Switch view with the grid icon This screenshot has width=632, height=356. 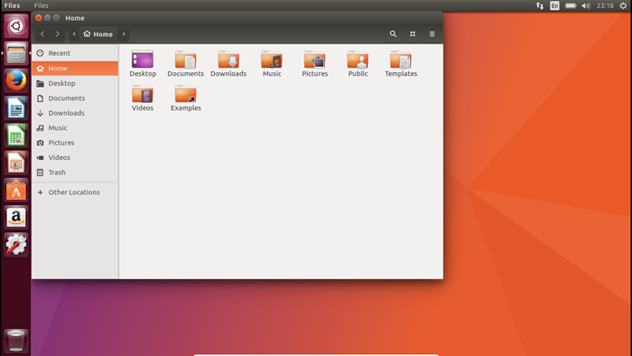point(413,33)
